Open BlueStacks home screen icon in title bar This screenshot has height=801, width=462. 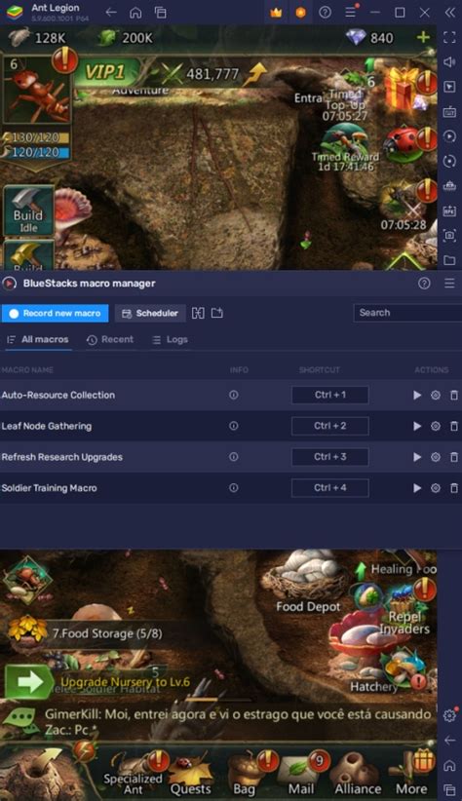[135, 13]
